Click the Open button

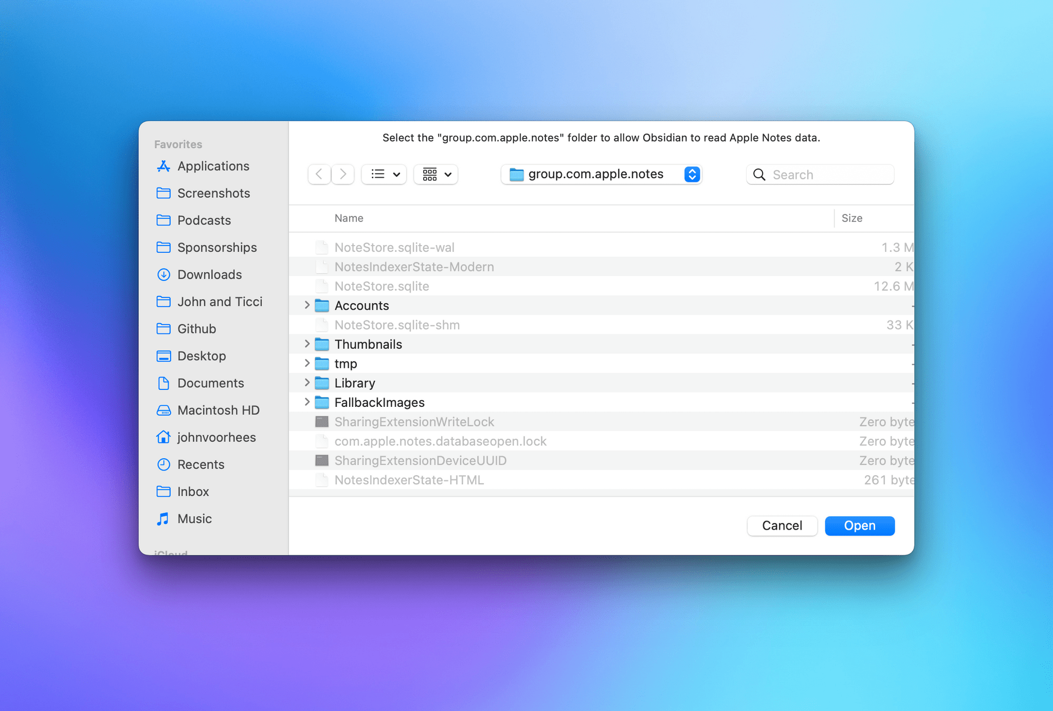(x=860, y=525)
